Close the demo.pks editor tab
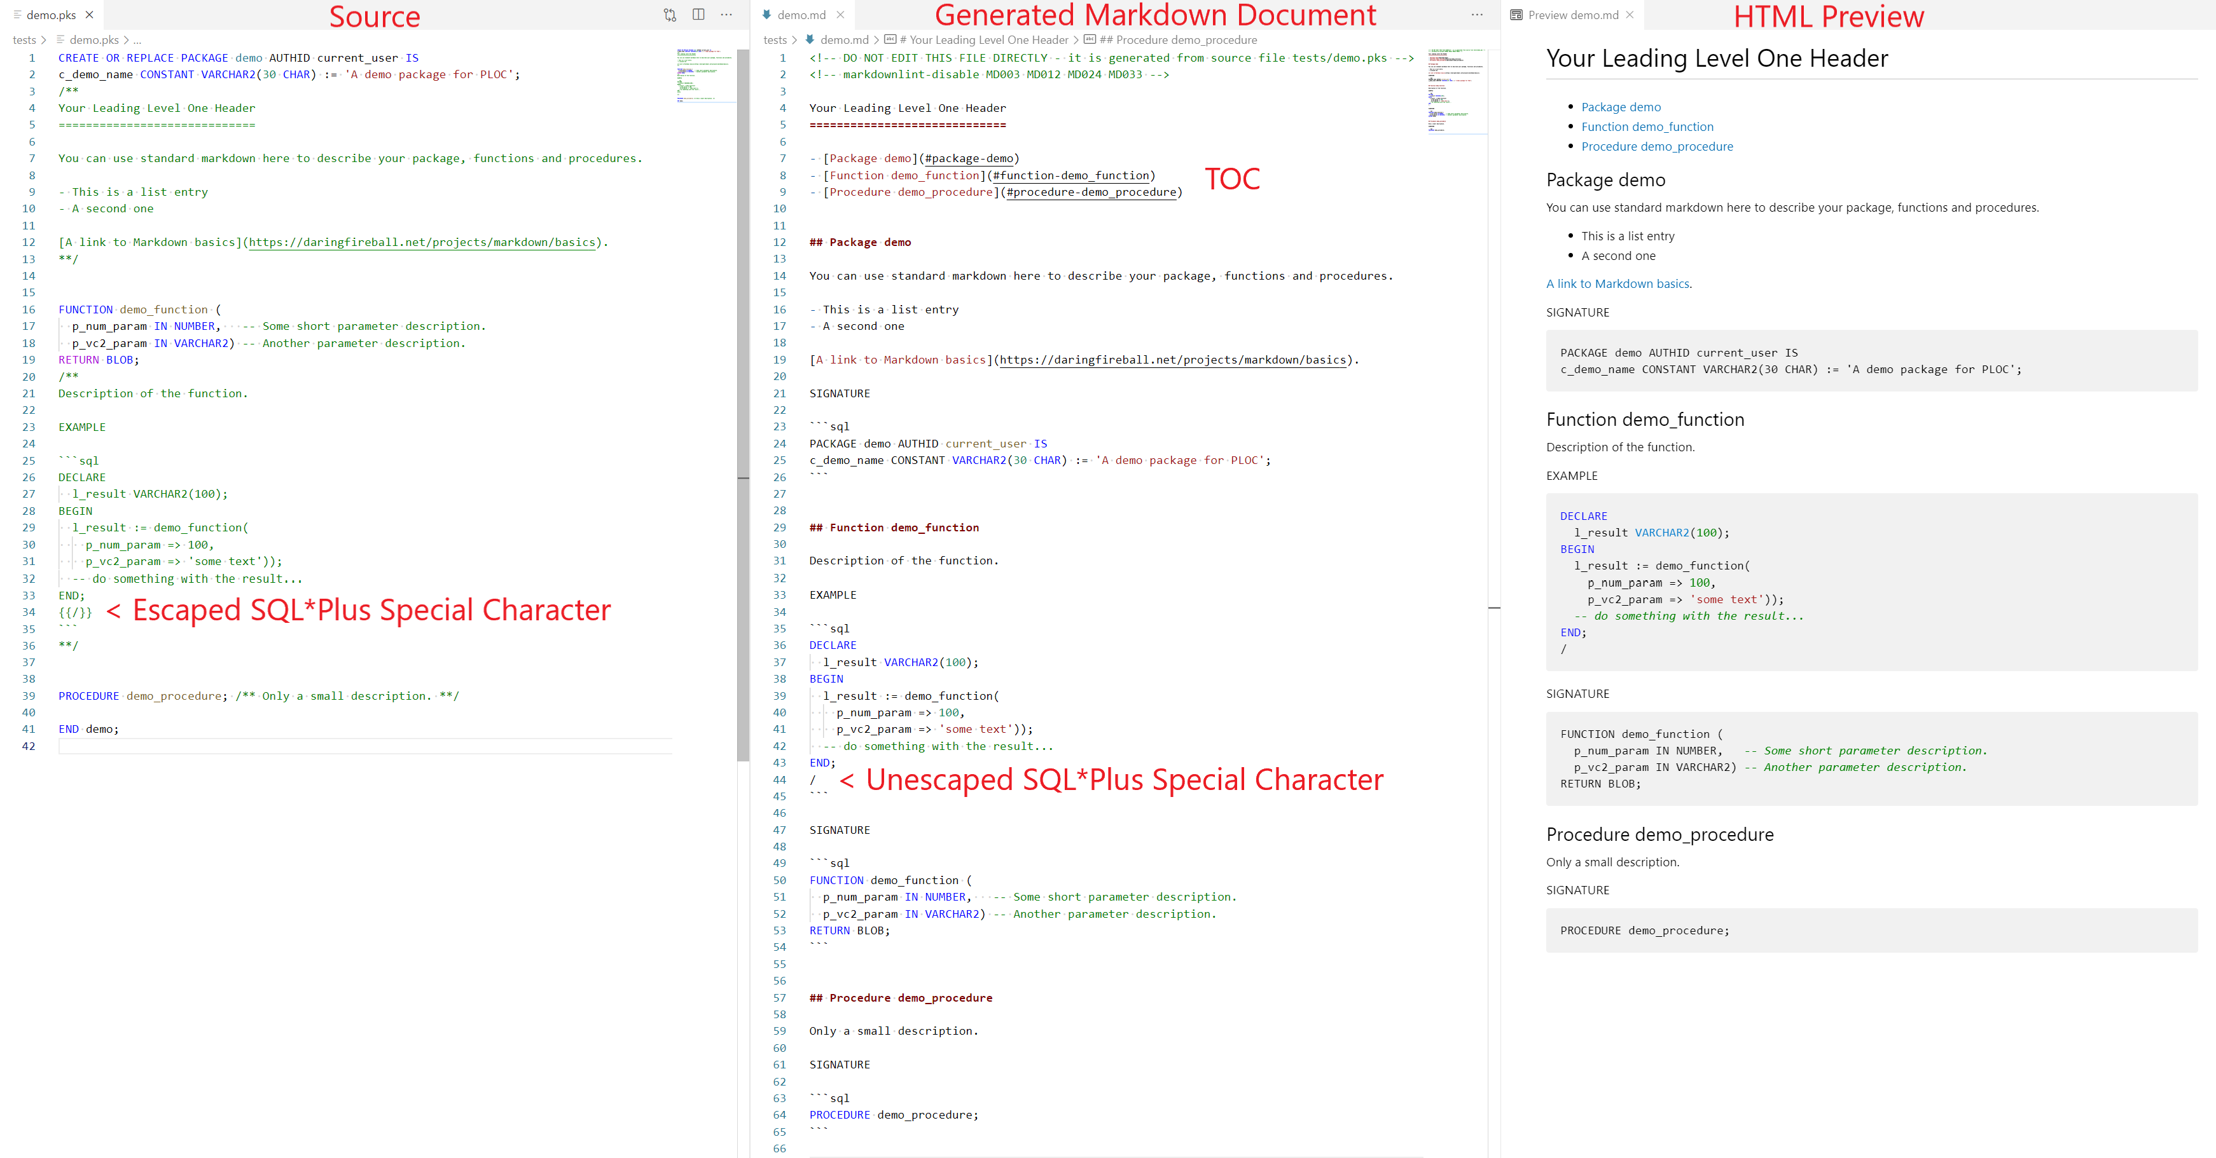Image resolution: width=2216 pixels, height=1158 pixels. coord(90,15)
